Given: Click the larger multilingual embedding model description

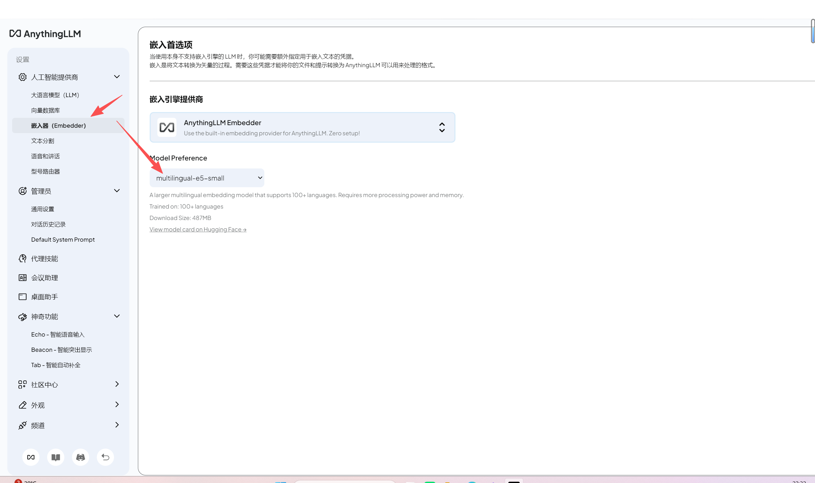Looking at the screenshot, I should point(307,195).
